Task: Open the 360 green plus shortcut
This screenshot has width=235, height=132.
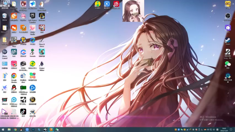Action: click(x=33, y=64)
